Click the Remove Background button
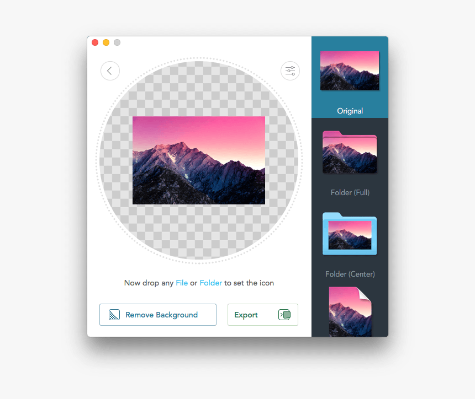Image resolution: width=475 pixels, height=399 pixels. (157, 315)
